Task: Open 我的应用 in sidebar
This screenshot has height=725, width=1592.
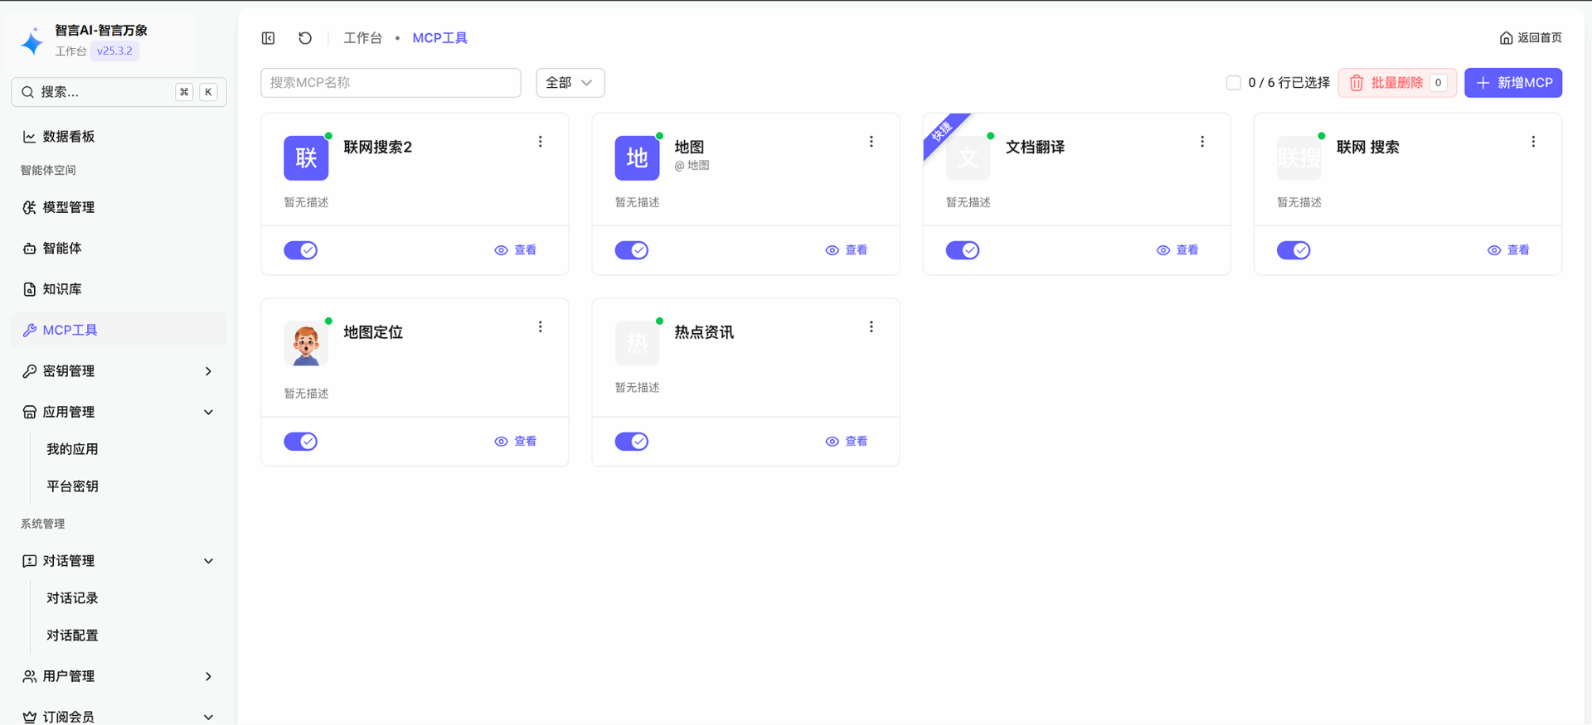Action: pyautogui.click(x=72, y=449)
